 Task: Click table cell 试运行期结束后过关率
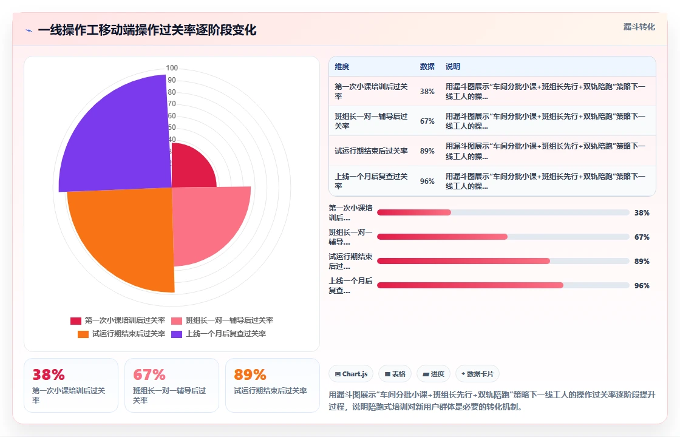tap(371, 151)
